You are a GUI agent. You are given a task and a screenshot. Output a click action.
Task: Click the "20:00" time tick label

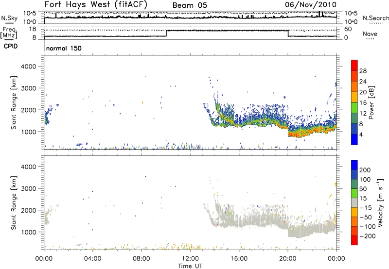coord(288,259)
